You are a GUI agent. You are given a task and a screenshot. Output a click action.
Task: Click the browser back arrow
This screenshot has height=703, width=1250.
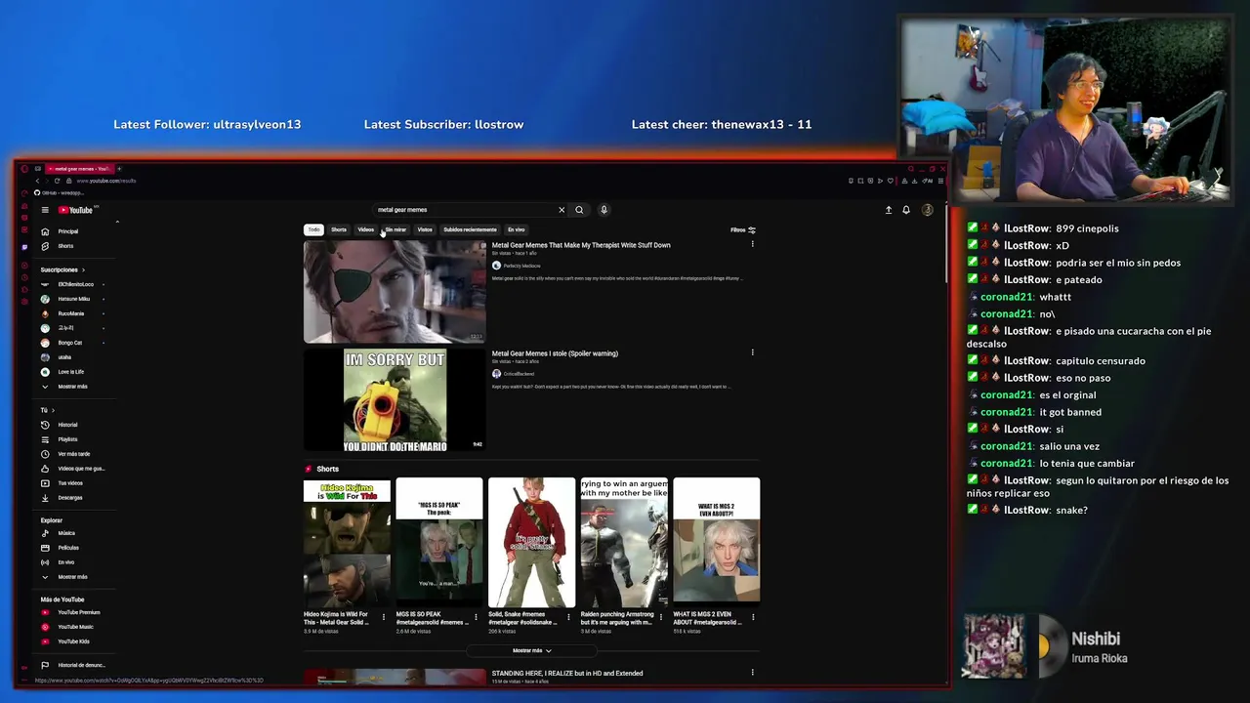click(x=37, y=181)
